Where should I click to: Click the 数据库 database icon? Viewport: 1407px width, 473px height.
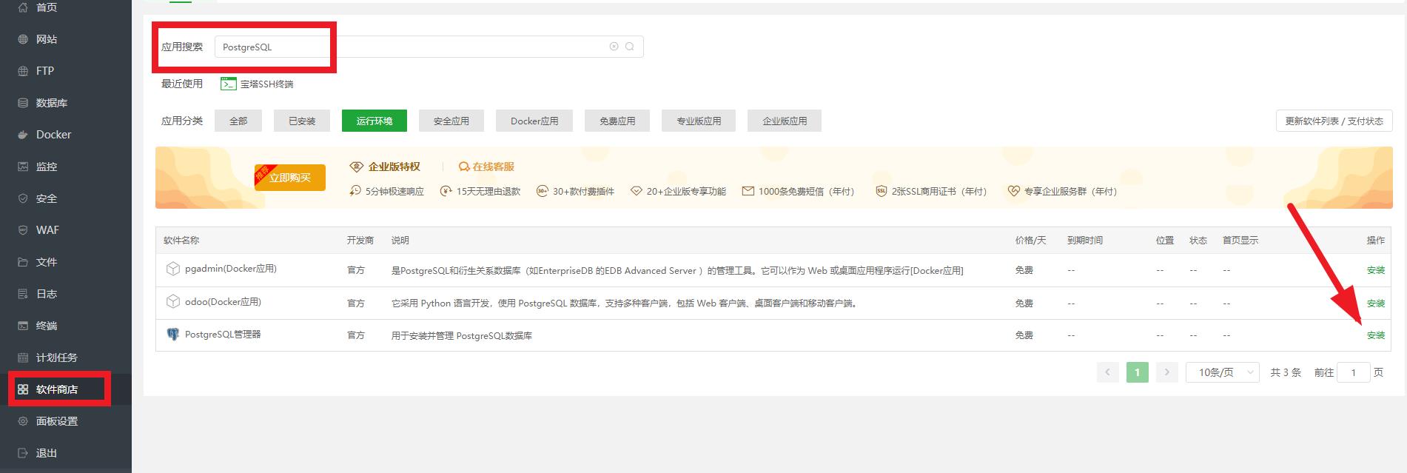point(23,103)
